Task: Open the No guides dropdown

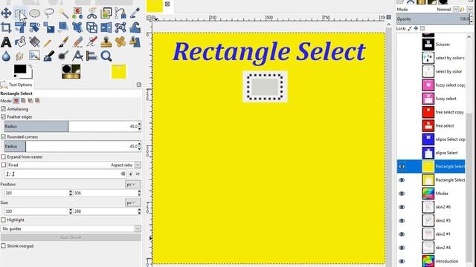Action: point(71,228)
